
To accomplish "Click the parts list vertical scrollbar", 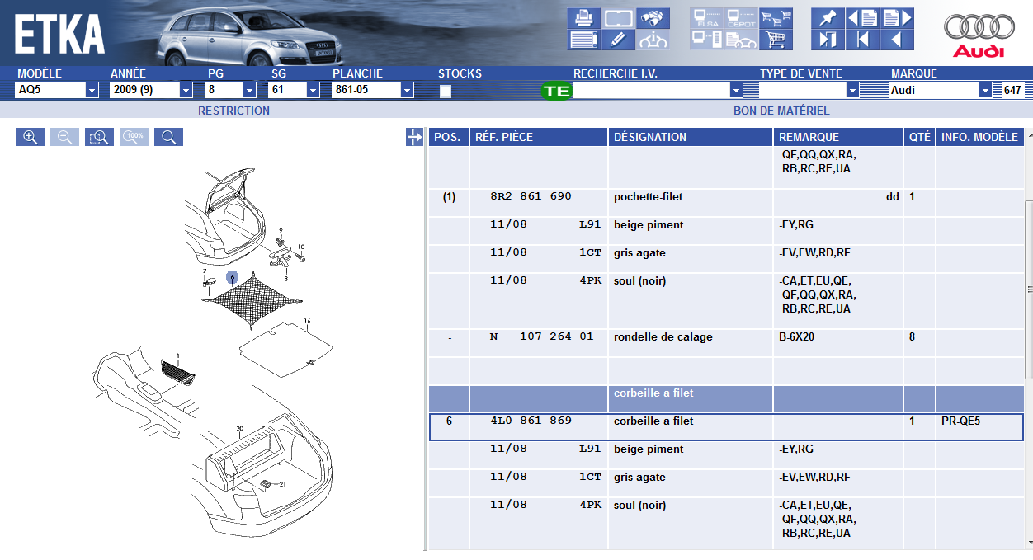I will pos(1029,289).
